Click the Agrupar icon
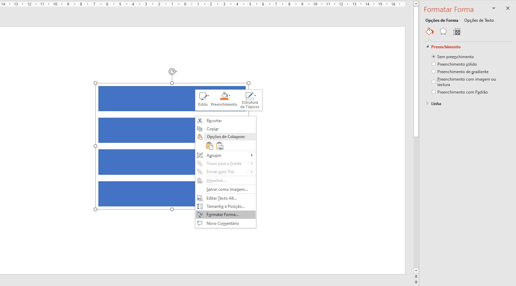Screen dimensions: 516x286 200,155
